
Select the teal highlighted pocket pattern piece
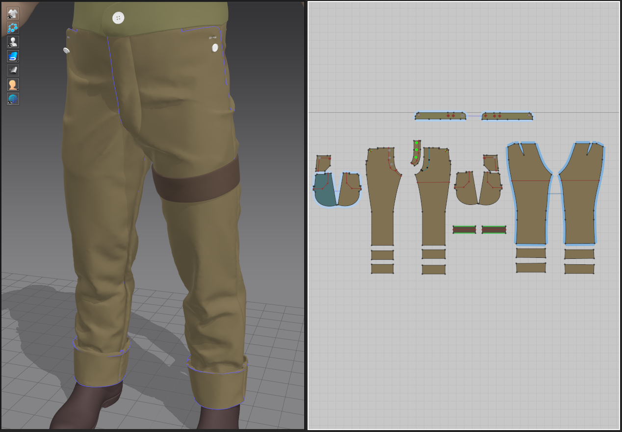(x=325, y=189)
